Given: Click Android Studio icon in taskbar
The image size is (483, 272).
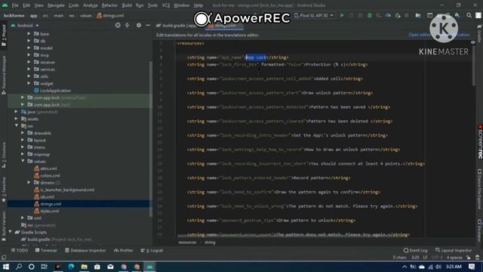Looking at the screenshot, I should tap(149, 267).
